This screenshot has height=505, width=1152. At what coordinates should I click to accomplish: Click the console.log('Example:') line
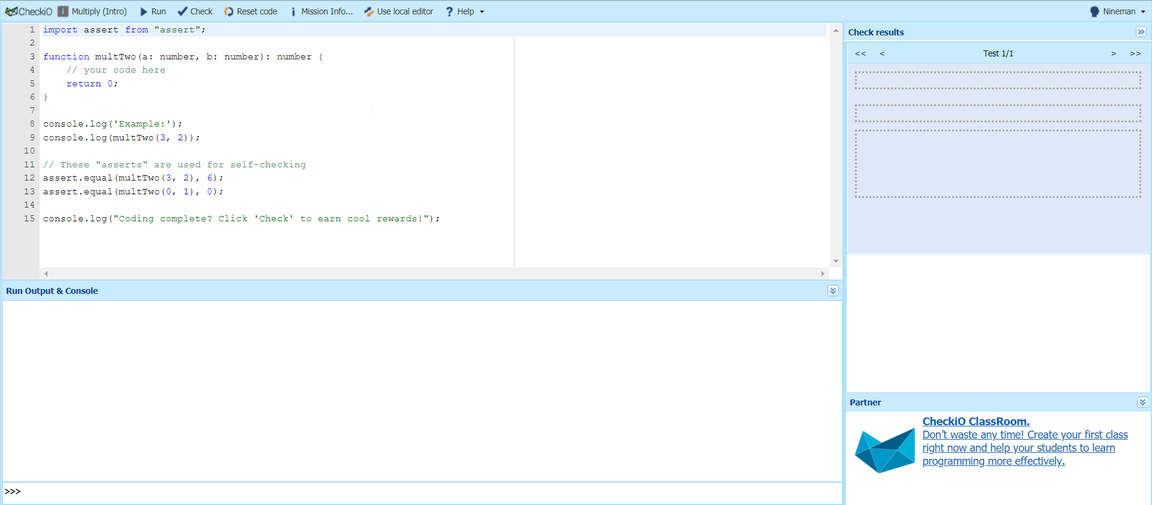point(112,124)
